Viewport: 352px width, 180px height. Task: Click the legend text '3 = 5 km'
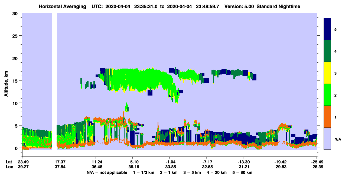tap(192, 172)
